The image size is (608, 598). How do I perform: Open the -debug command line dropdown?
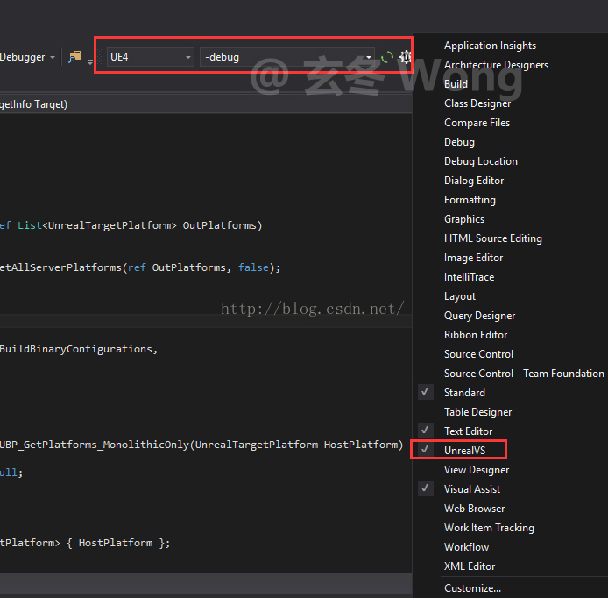coord(287,57)
